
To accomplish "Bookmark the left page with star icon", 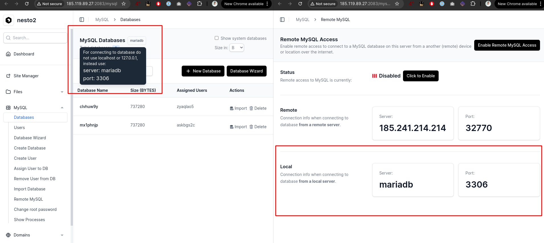I will point(124,4).
